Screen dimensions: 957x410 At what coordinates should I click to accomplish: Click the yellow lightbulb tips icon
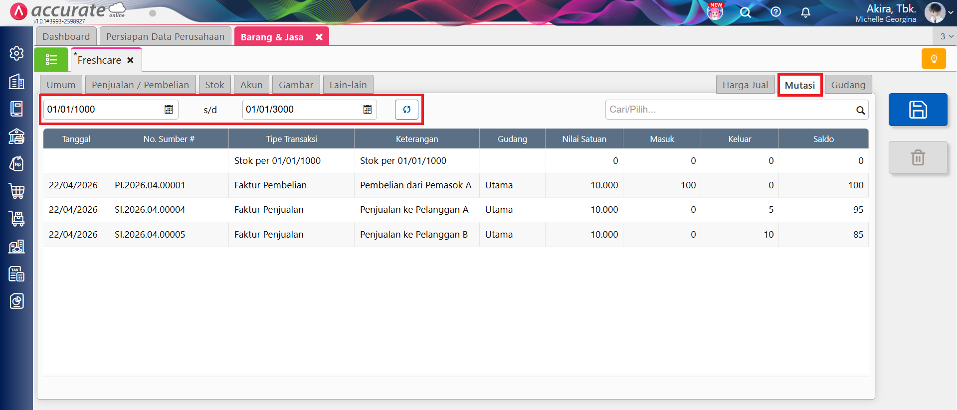[x=934, y=59]
